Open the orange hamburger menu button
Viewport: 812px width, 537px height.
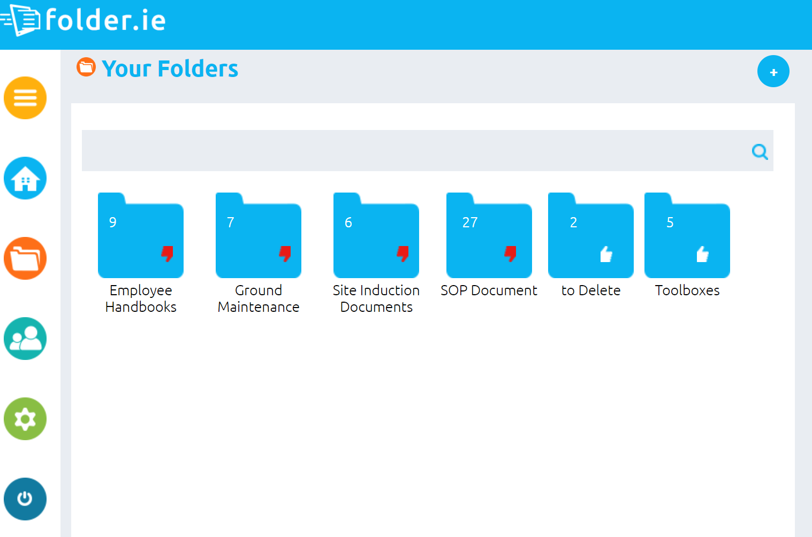(x=25, y=98)
